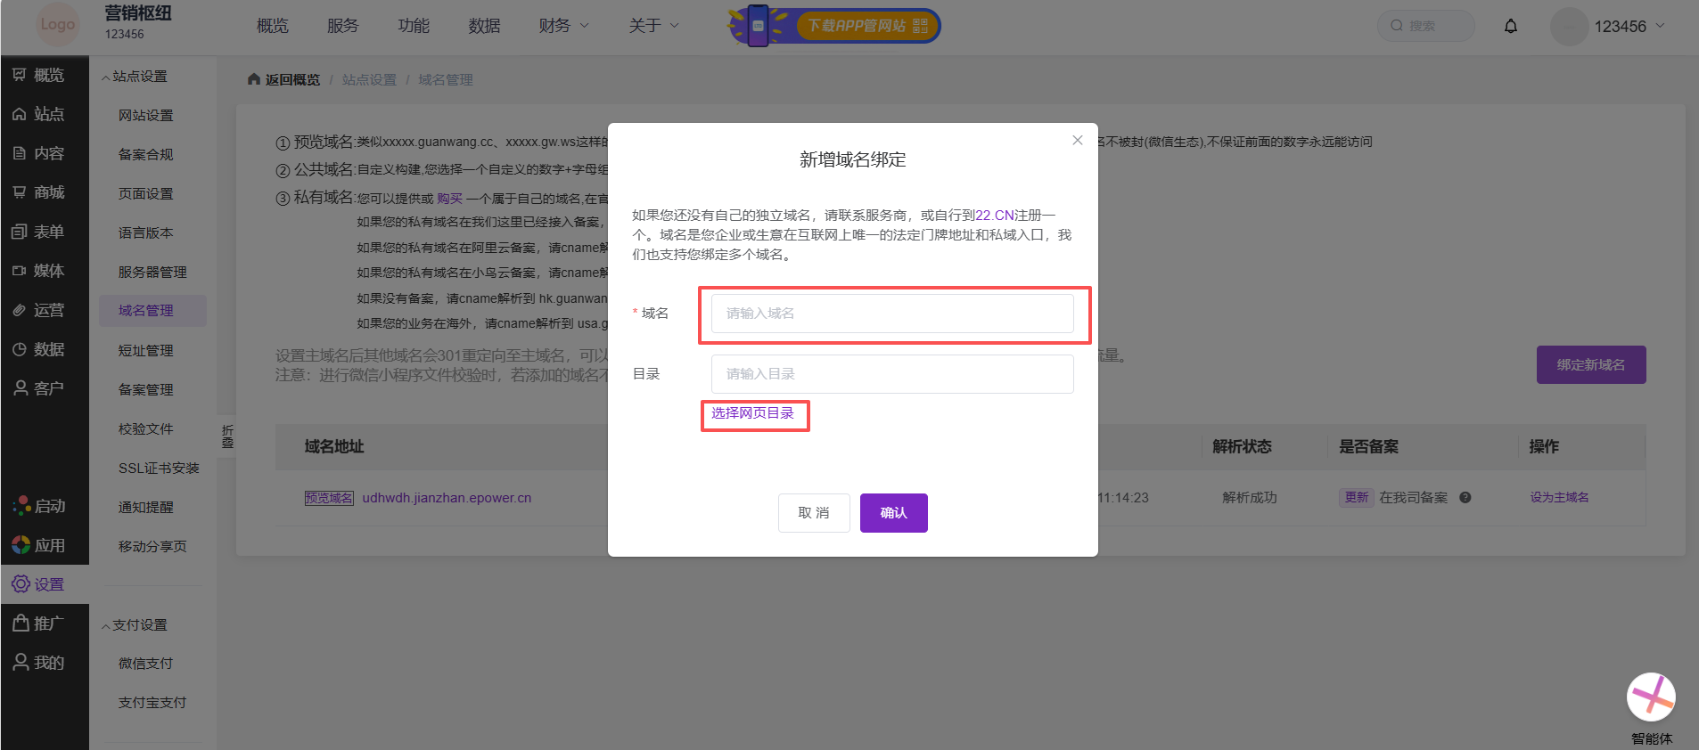Open the 智能体 assistant icon
This screenshot has width=1699, height=750.
pyautogui.click(x=1651, y=697)
